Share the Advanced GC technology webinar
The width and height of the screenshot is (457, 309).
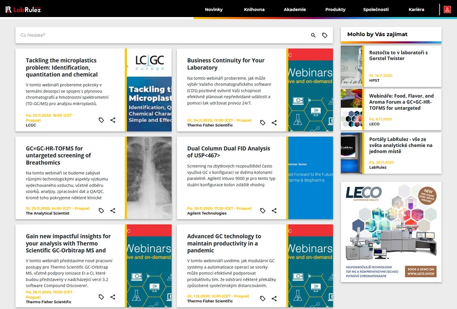click(274, 298)
